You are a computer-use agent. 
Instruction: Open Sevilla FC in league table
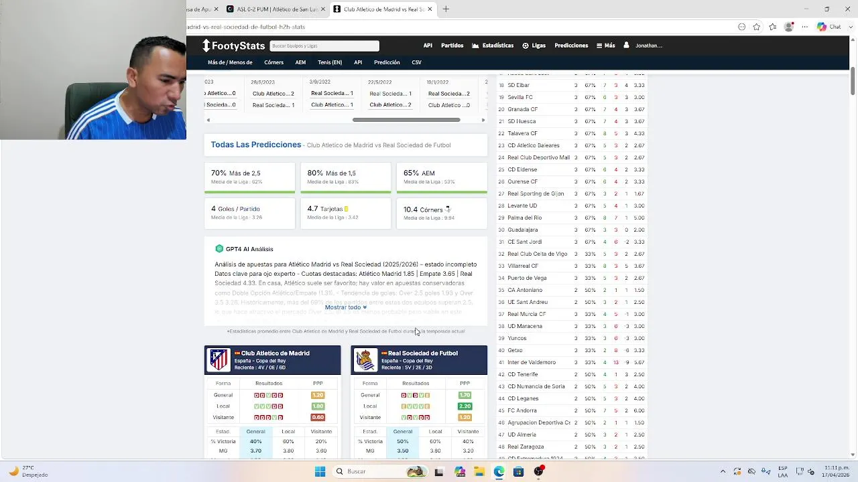click(520, 97)
